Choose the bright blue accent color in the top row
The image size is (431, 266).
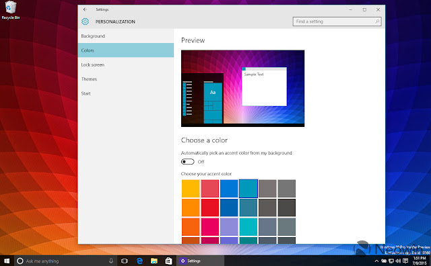tap(229, 189)
